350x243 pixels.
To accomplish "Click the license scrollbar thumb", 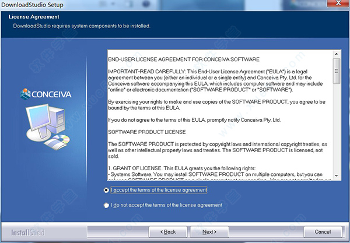I will tap(337, 71).
